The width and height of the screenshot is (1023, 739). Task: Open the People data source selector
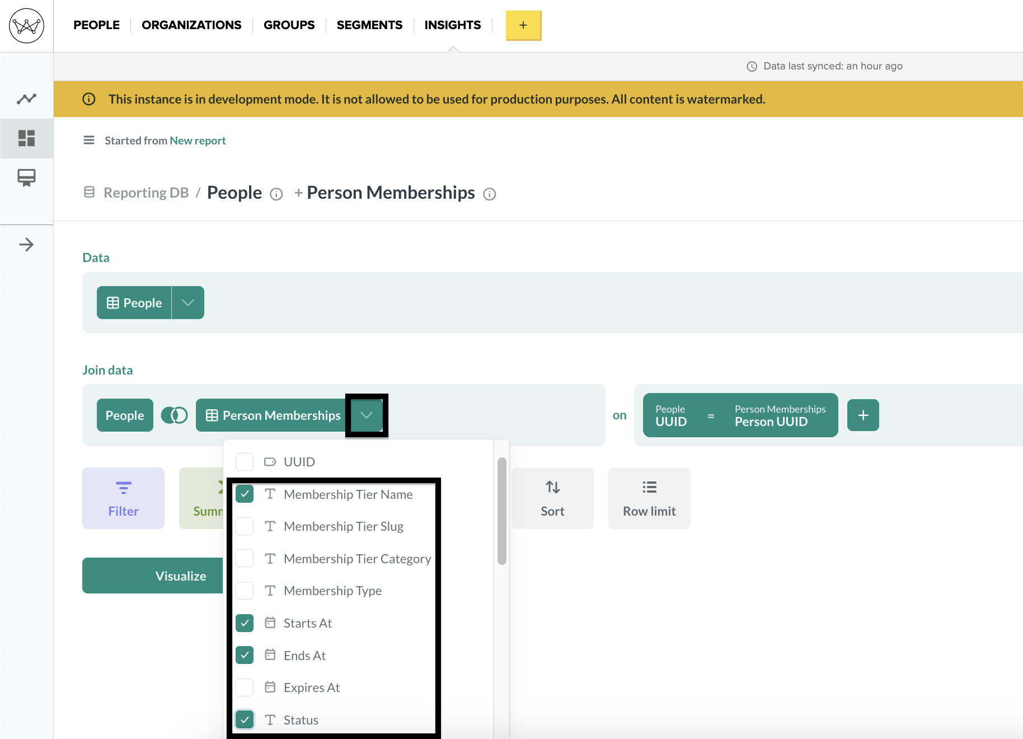pos(134,303)
